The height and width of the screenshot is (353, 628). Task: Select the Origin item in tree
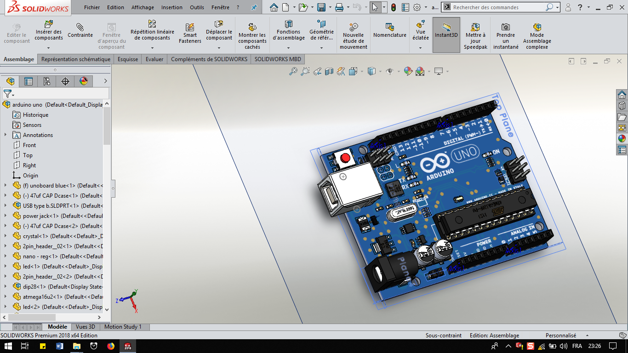30,175
